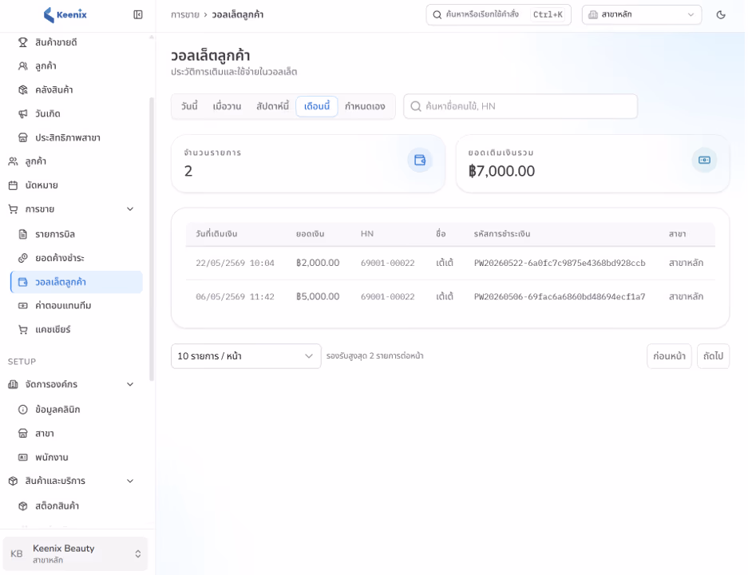Click ยอดเงิน column header
The height and width of the screenshot is (575, 748).
pos(310,234)
